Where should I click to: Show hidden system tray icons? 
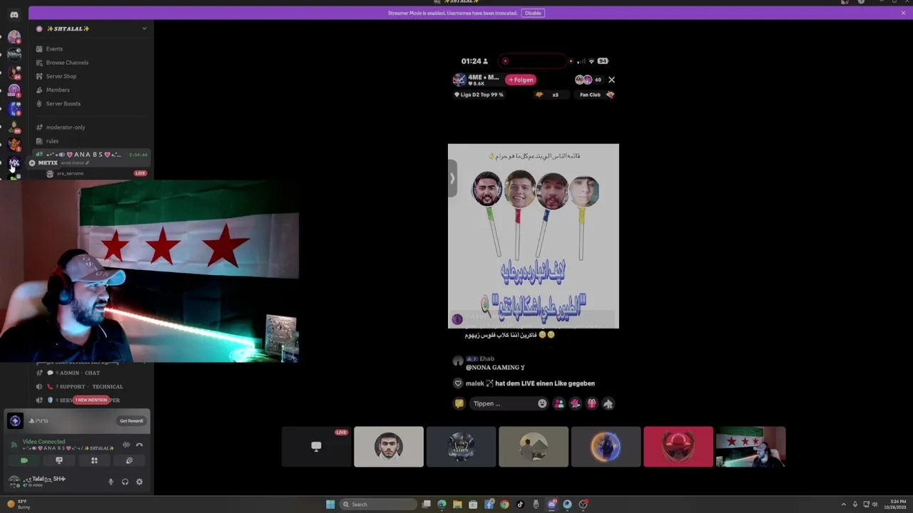[x=844, y=504]
